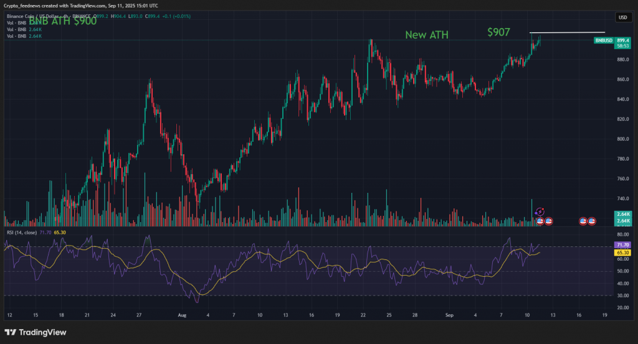This screenshot has height=344, width=638.
Task: Click the rightmost US flag event icon
Action: pos(592,221)
